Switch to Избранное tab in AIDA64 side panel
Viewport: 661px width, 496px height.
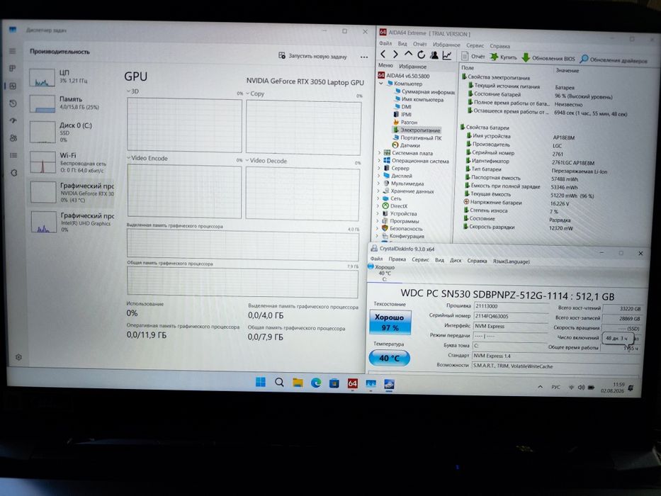(413, 66)
